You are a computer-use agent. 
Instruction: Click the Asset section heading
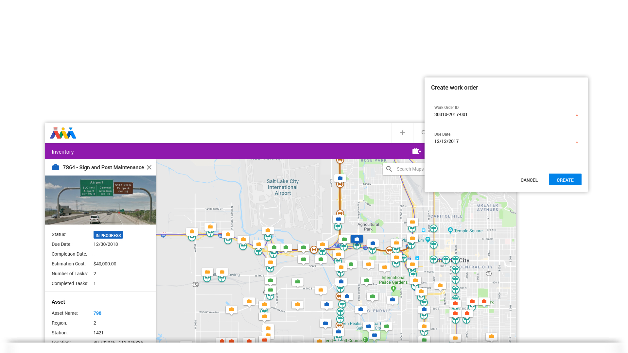point(58,302)
